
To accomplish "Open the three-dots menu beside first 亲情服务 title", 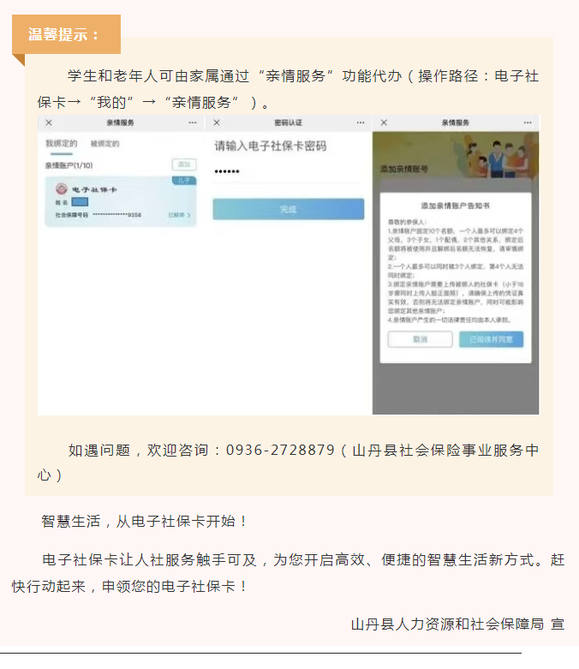I will 193,122.
